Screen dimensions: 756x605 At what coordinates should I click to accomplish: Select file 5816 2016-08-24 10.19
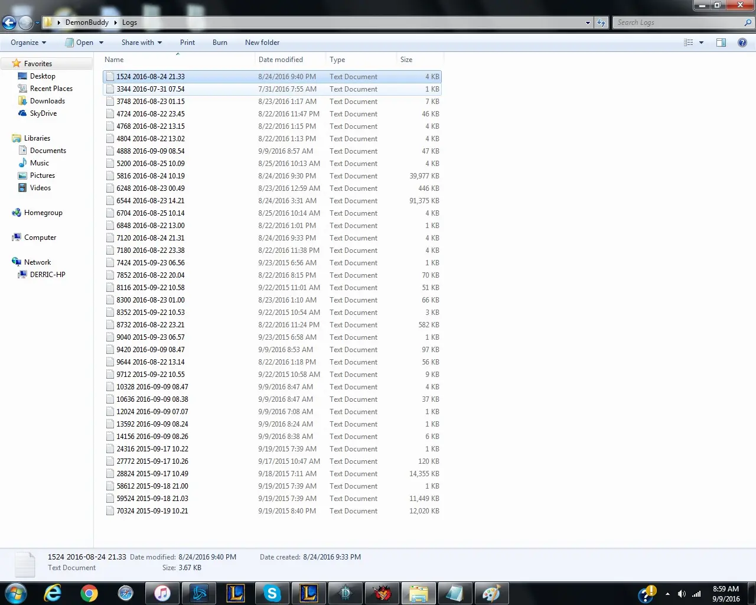point(151,176)
